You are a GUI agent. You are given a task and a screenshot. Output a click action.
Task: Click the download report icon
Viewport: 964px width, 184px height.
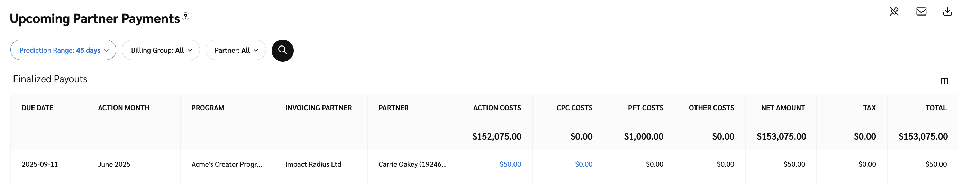pyautogui.click(x=947, y=12)
